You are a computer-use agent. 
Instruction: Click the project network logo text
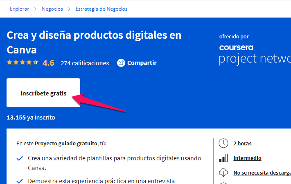point(255,59)
